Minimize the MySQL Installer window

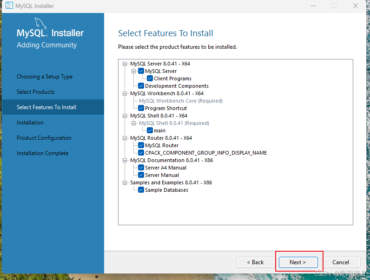coord(313,6)
